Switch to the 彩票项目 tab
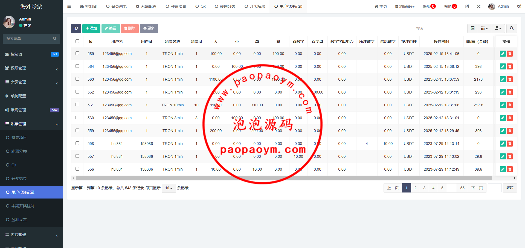 [x=176, y=6]
